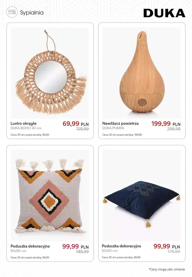The image size is (192, 277).
Task: Click the humidifier's power button
Action: 142,102
